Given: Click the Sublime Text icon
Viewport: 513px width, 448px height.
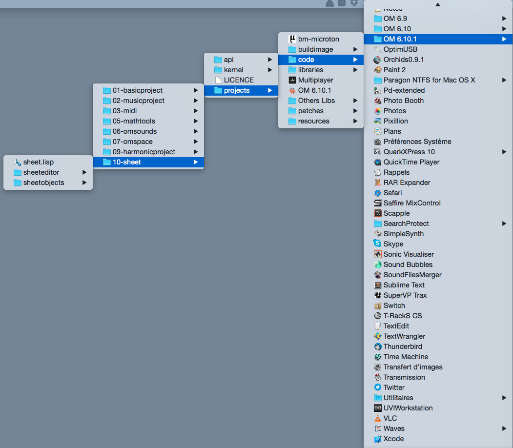Looking at the screenshot, I should tap(378, 285).
